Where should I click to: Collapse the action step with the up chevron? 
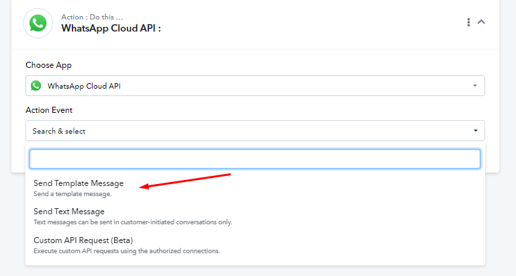pos(481,22)
